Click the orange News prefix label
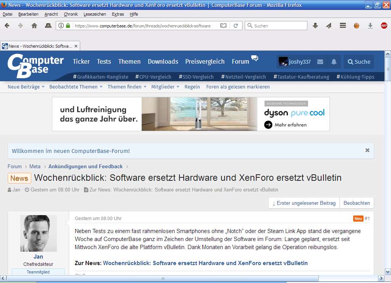 click(x=19, y=178)
